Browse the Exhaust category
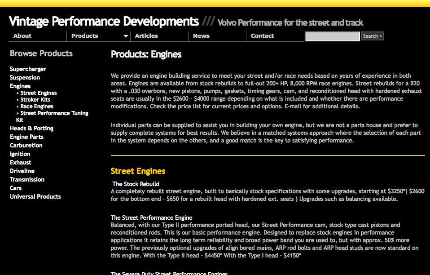Viewport: 430px width, 275px height. coord(21,163)
